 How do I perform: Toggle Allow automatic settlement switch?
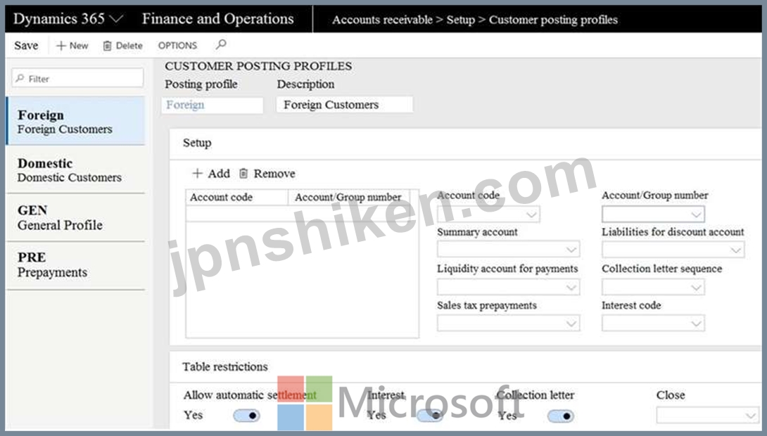click(x=246, y=416)
